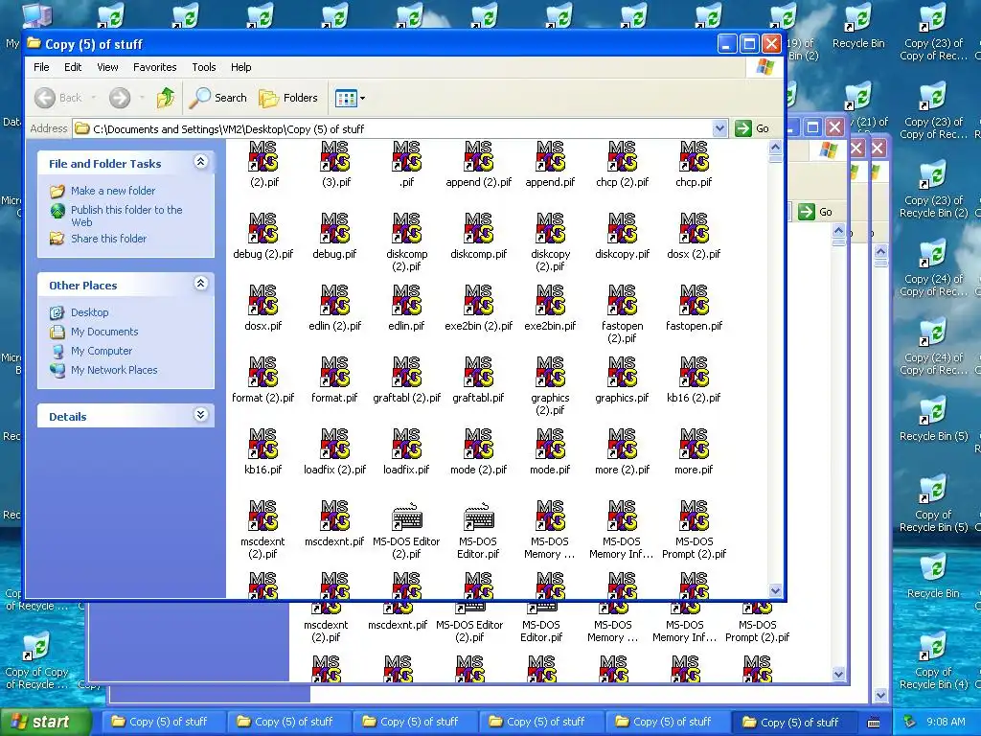Click Make a new folder link

tap(113, 191)
